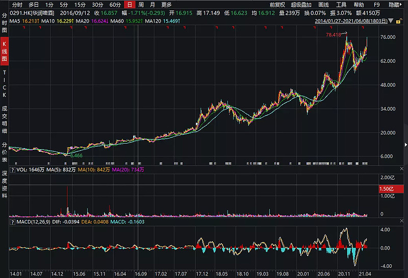Open the 更多 periods dropdown

click(166, 5)
